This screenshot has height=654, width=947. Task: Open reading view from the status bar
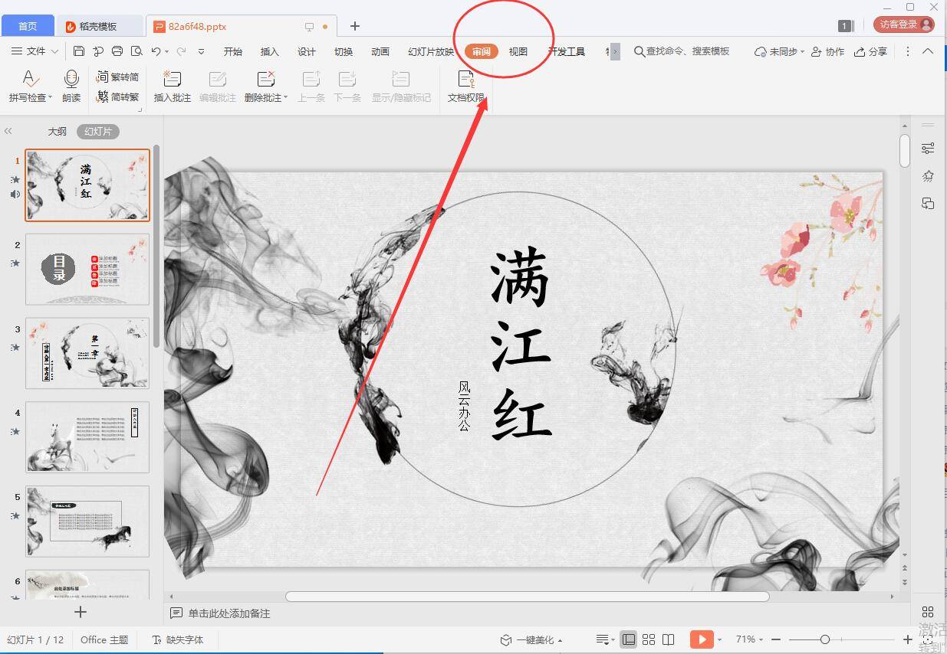click(x=669, y=639)
